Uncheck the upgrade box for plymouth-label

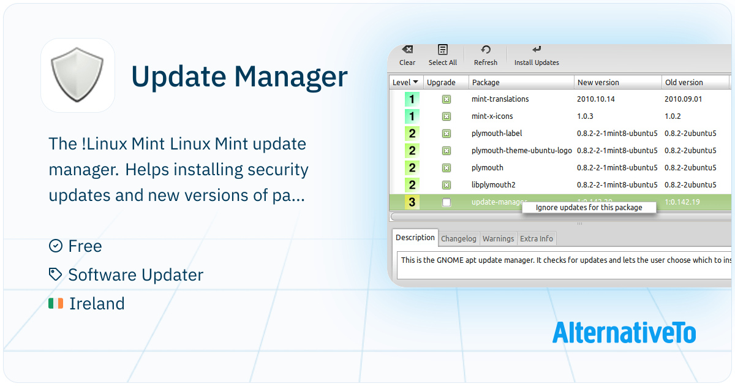[x=447, y=134]
